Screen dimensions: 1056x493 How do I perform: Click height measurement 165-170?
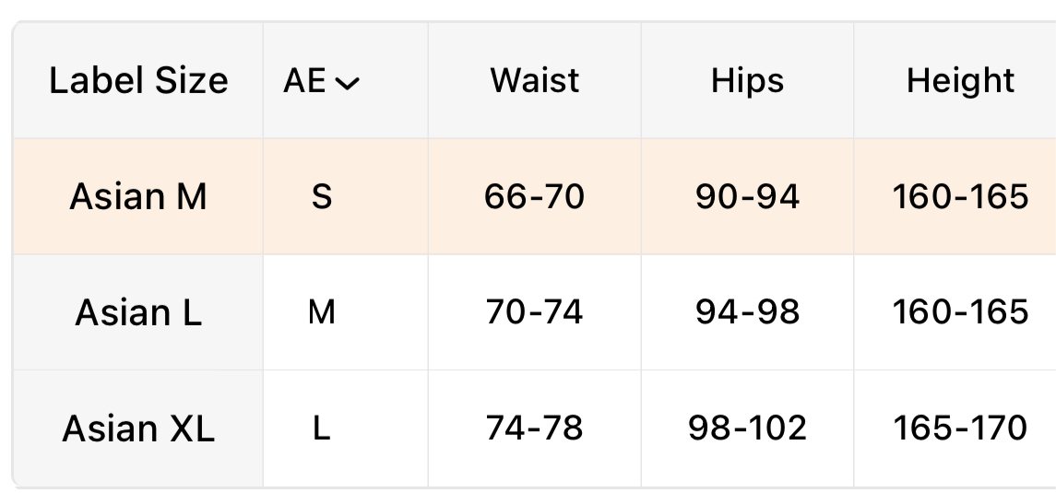point(960,428)
